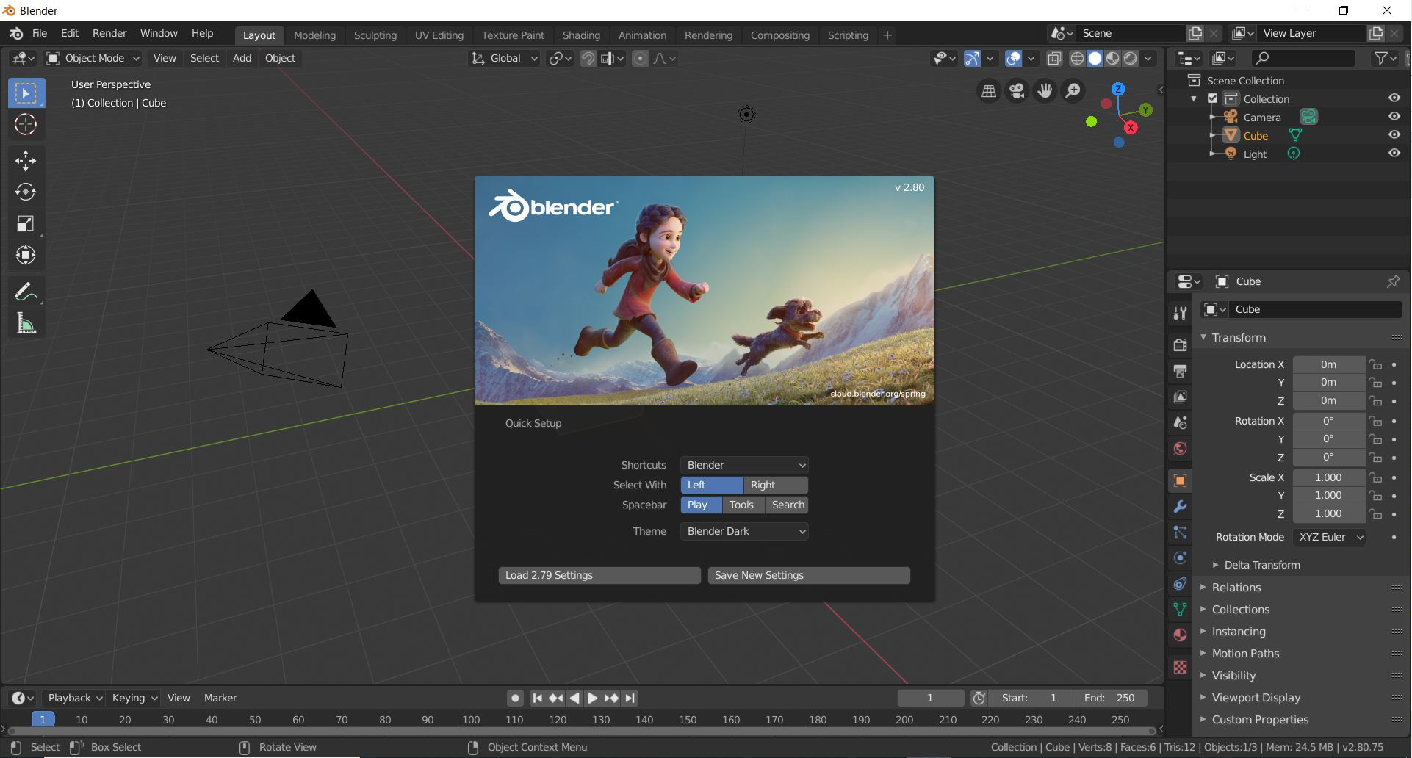Toggle snapping magnet in header

[x=588, y=58]
